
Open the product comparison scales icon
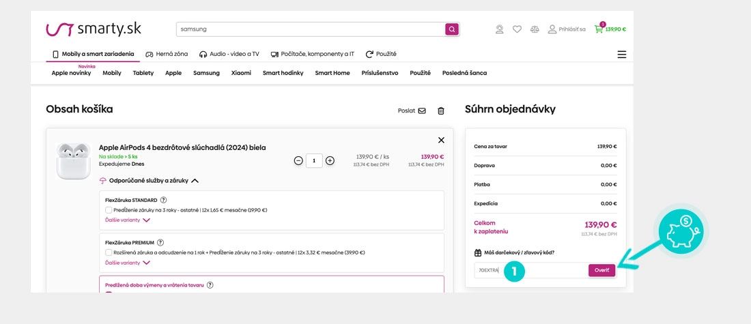(x=535, y=29)
